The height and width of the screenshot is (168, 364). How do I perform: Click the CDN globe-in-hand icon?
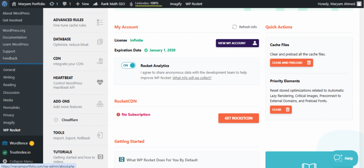coord(100,61)
